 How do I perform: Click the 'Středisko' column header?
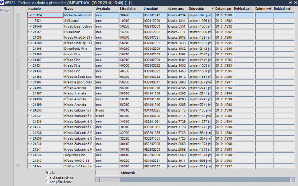click(x=127, y=9)
